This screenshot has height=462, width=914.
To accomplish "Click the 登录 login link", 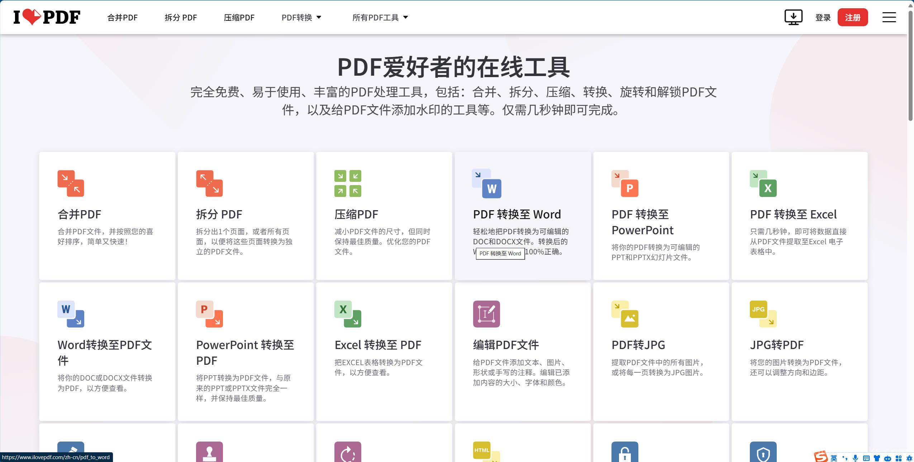I will (x=823, y=18).
